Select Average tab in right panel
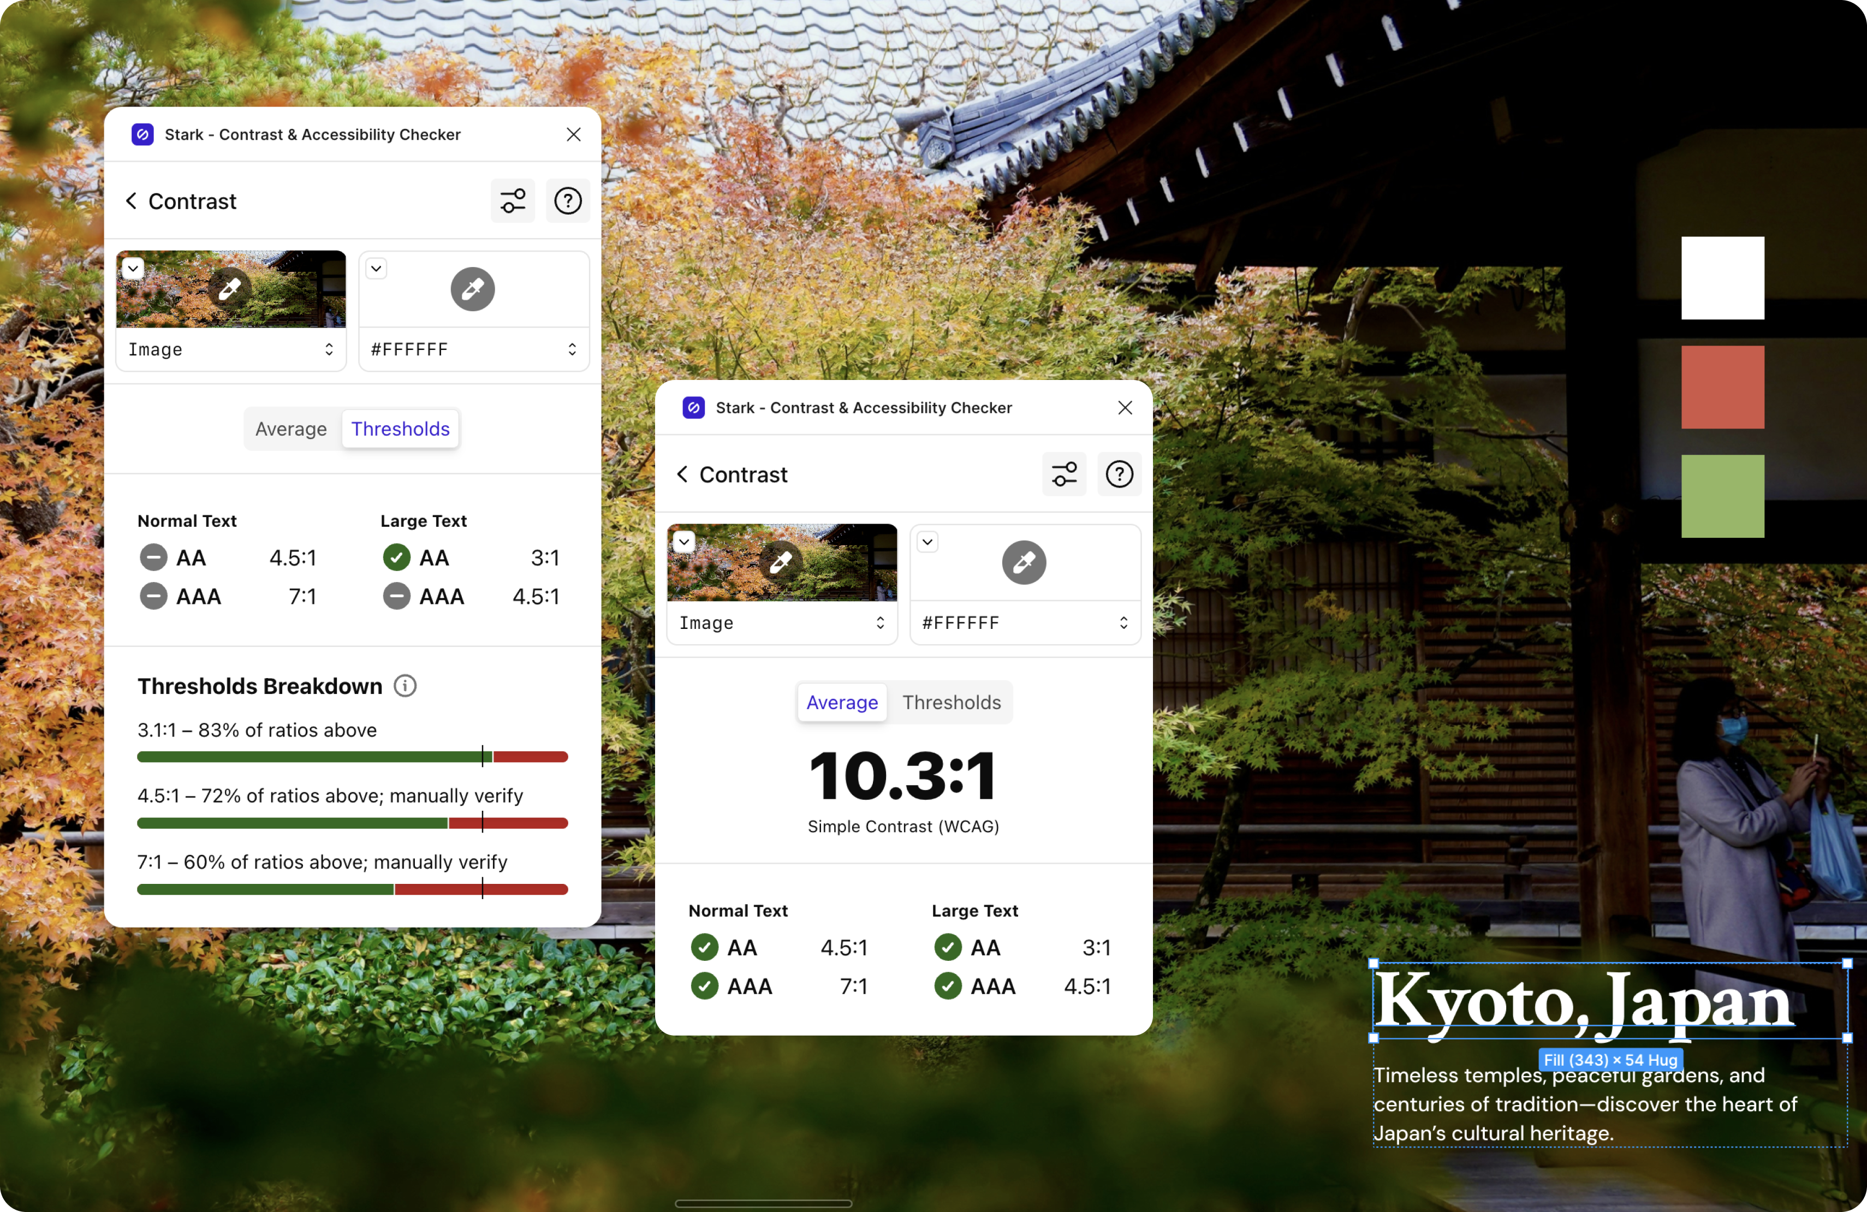 [842, 702]
